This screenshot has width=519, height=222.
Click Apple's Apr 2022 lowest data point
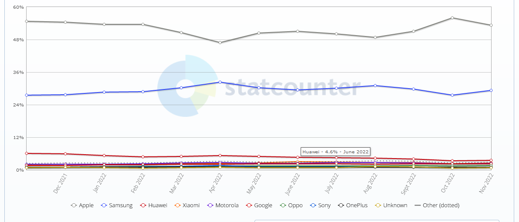(x=220, y=43)
